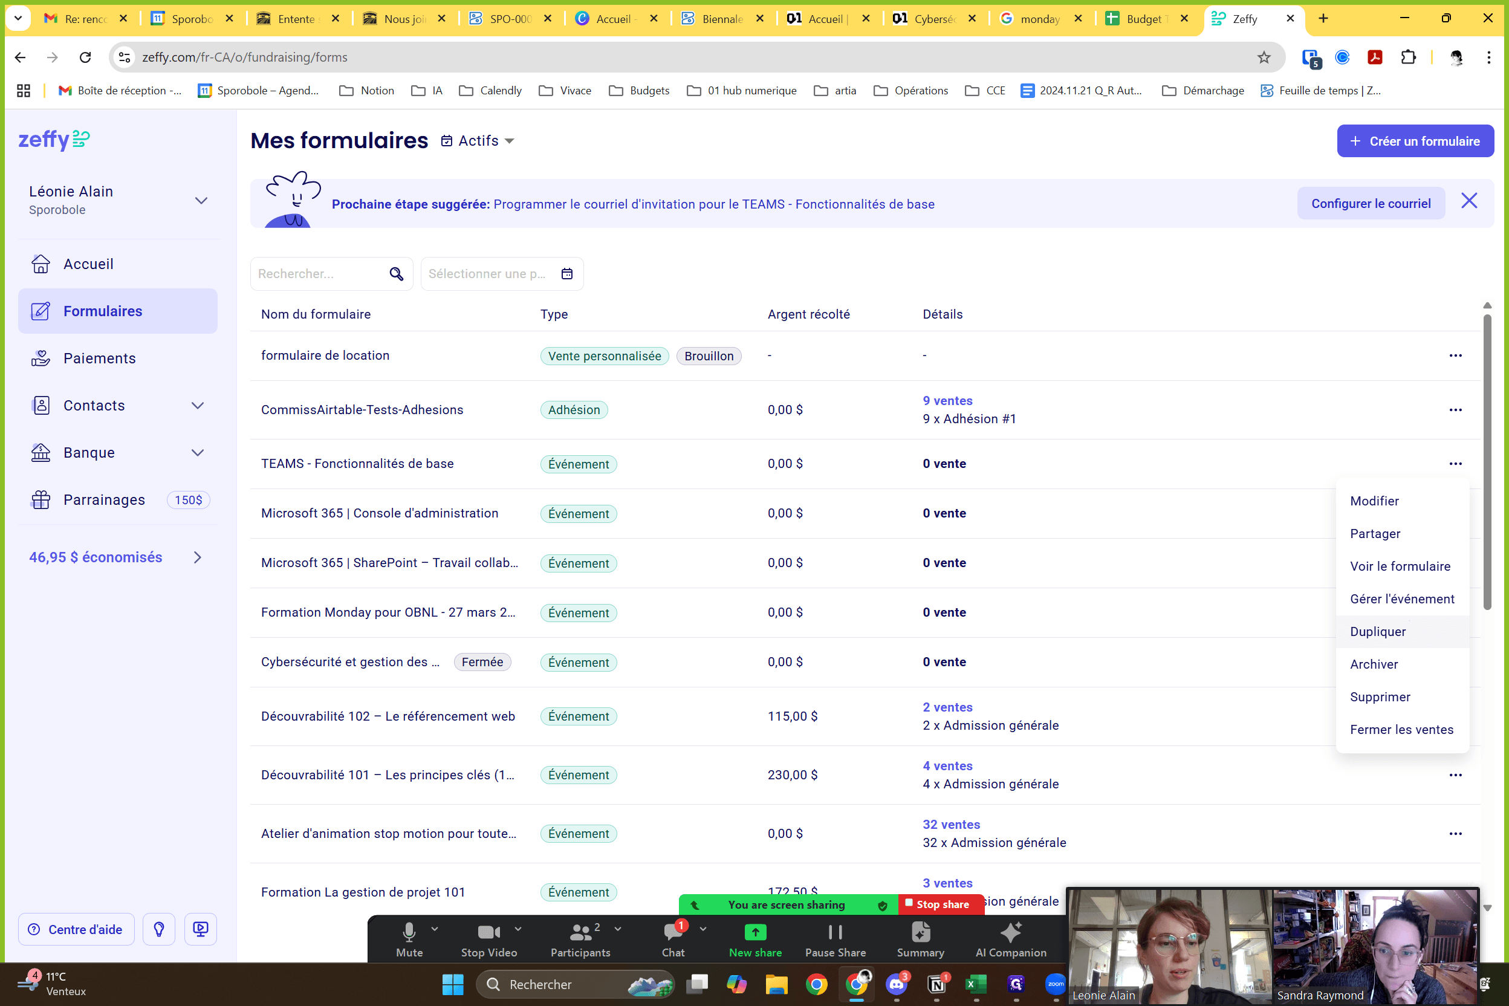Screen dimensions: 1509x1006
Task: Open the date picker calendar icon
Action: coord(566,274)
